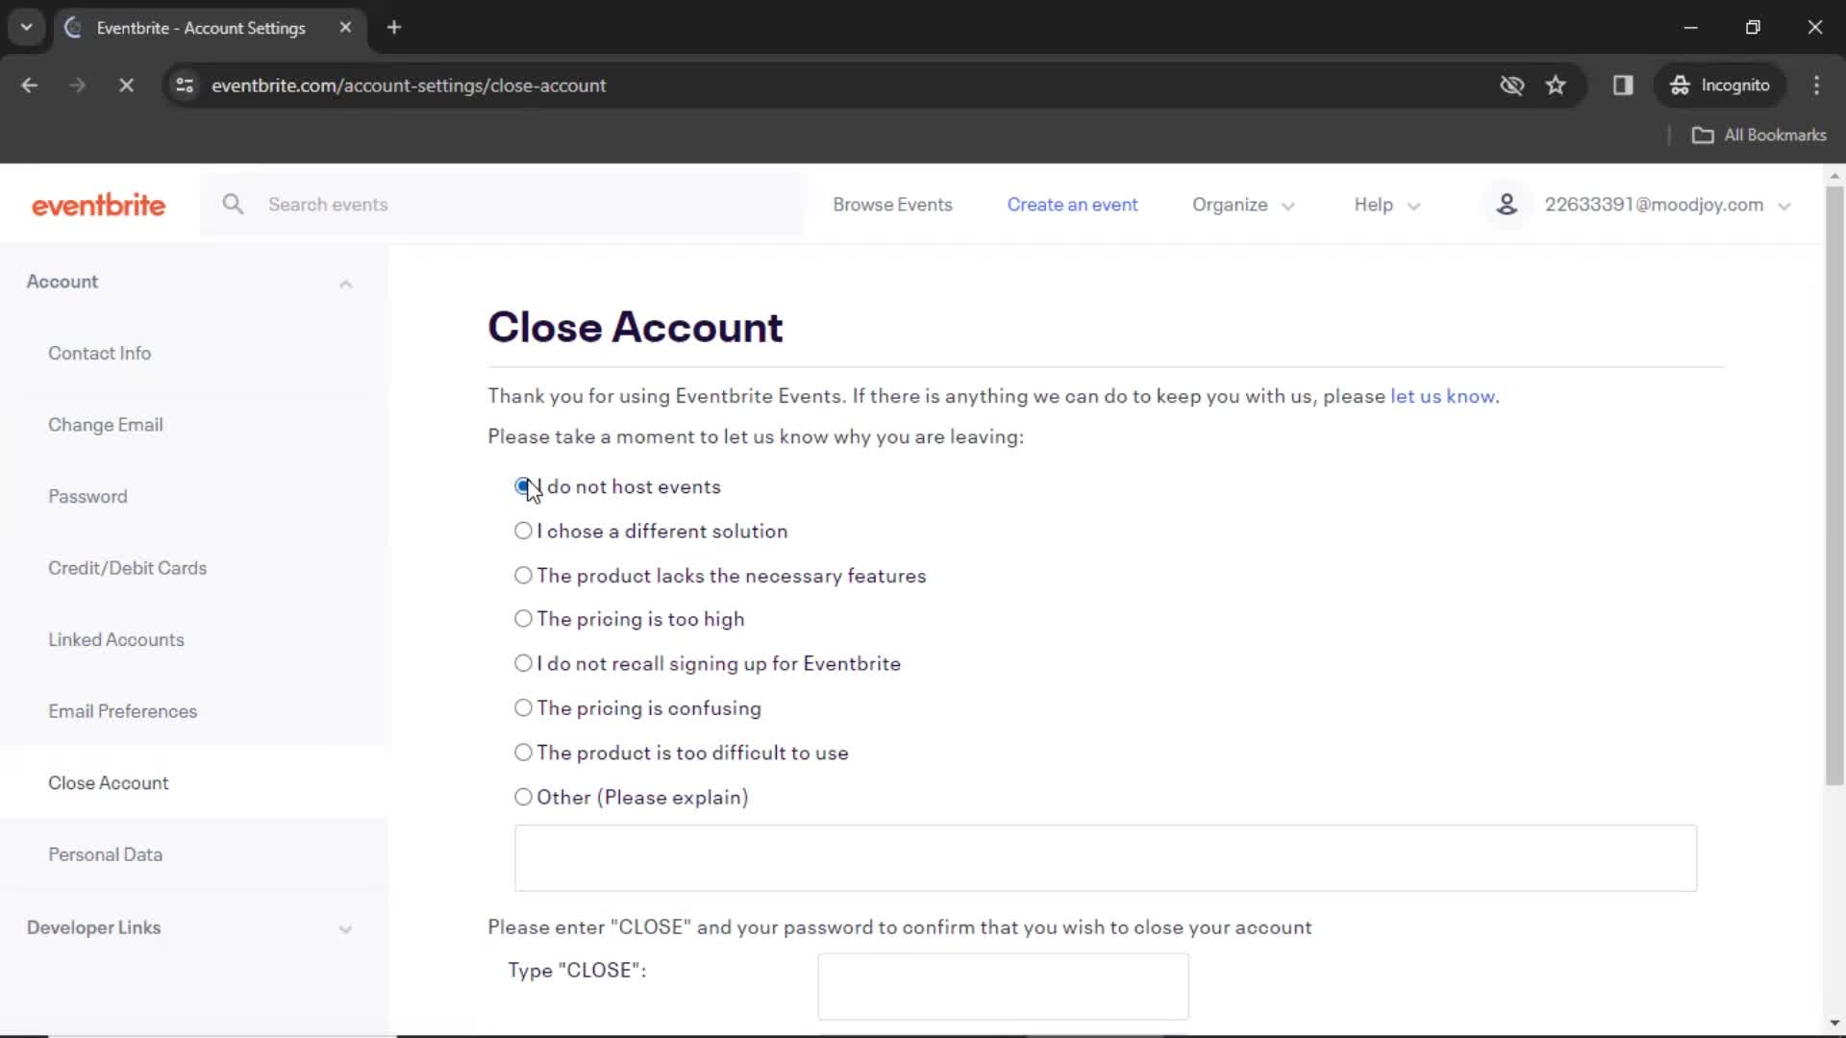Open the tab search dropdown arrow
Viewport: 1846px width, 1038px height.
[27, 27]
